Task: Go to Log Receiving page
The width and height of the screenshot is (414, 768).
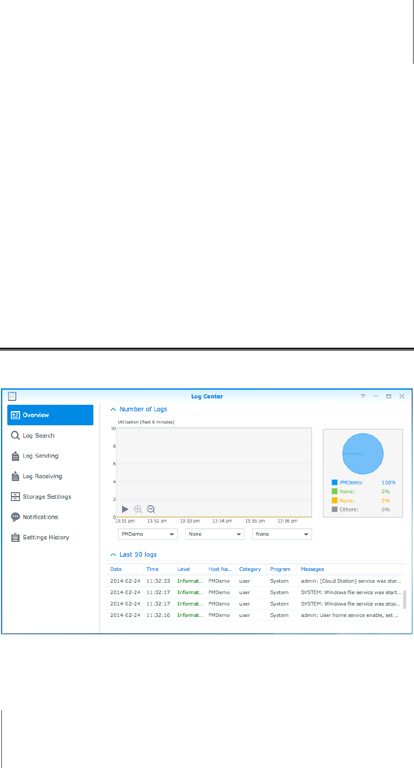Action: pos(50,476)
